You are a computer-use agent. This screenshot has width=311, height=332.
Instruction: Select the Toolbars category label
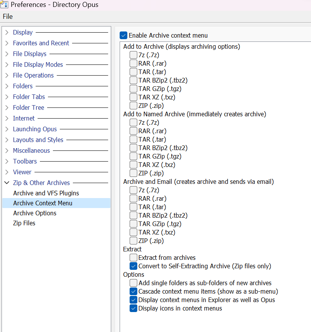coord(25,161)
